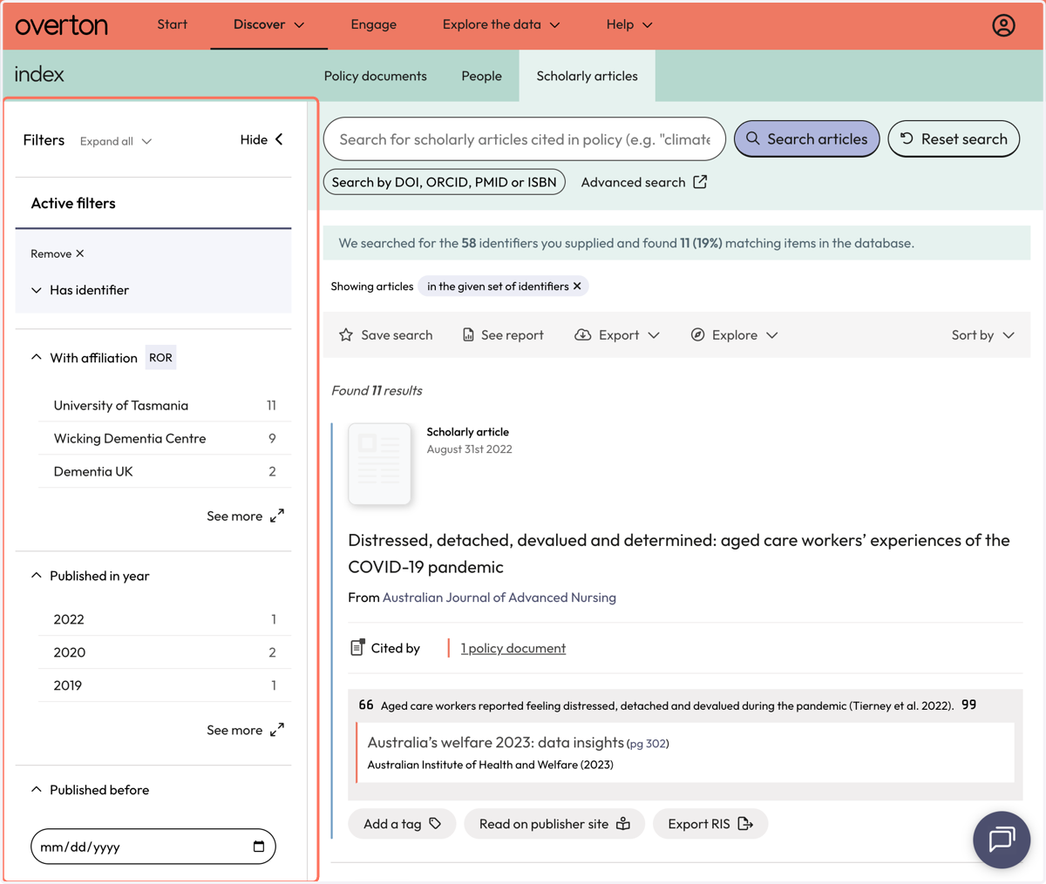
Task: Click the expand arrows next to affiliation See more
Action: tap(277, 516)
